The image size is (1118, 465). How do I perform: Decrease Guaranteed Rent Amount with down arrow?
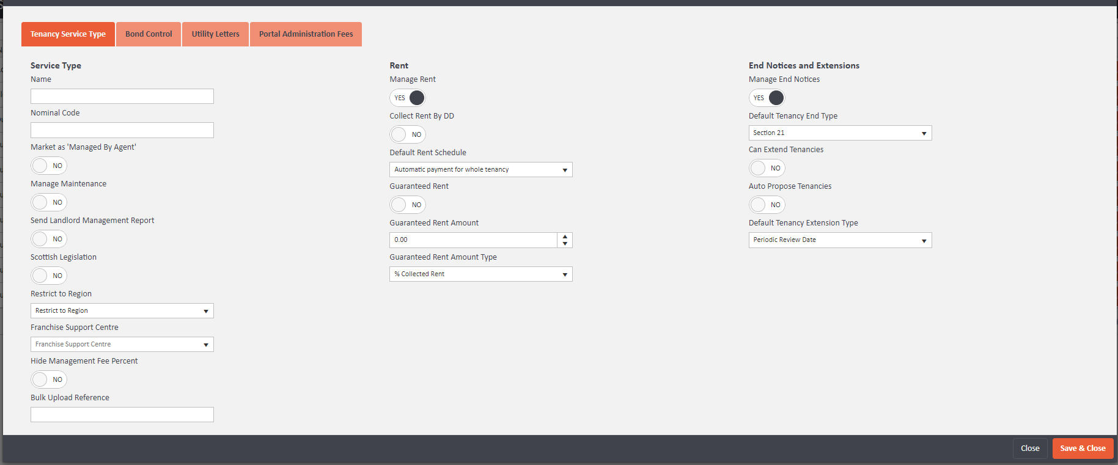click(565, 244)
